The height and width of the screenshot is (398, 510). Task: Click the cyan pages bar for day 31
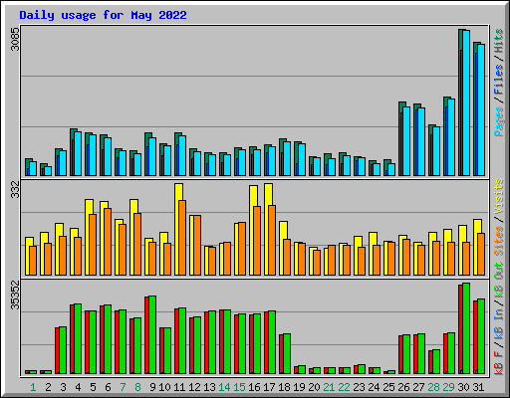[481, 109]
